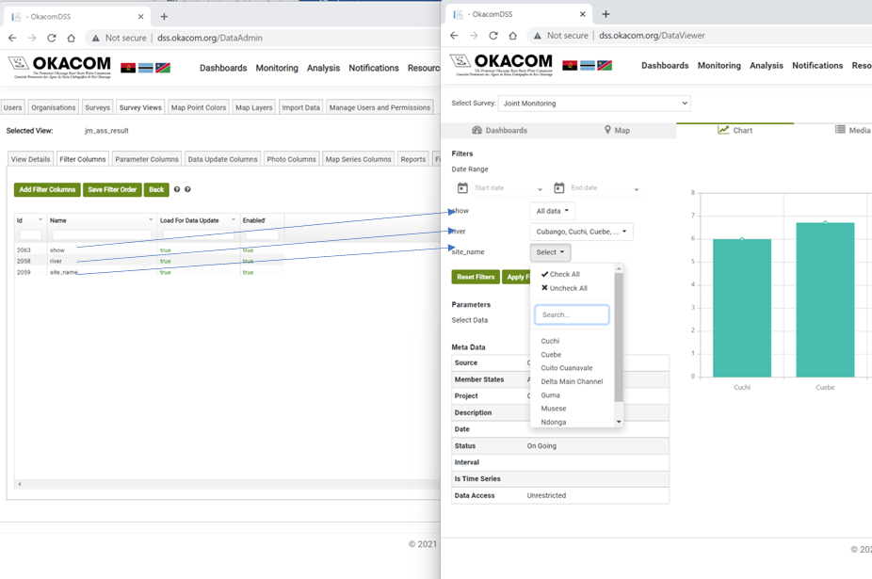Click Name column filter input
Screen dimensions: 872x579
pos(102,235)
